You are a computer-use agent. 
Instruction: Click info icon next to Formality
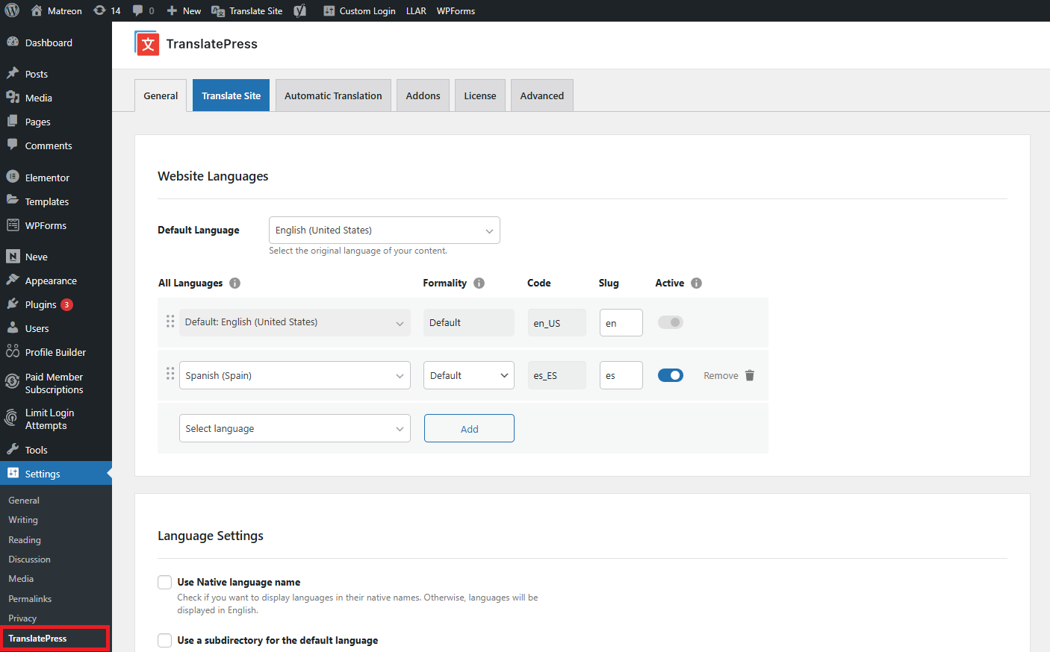[479, 283]
